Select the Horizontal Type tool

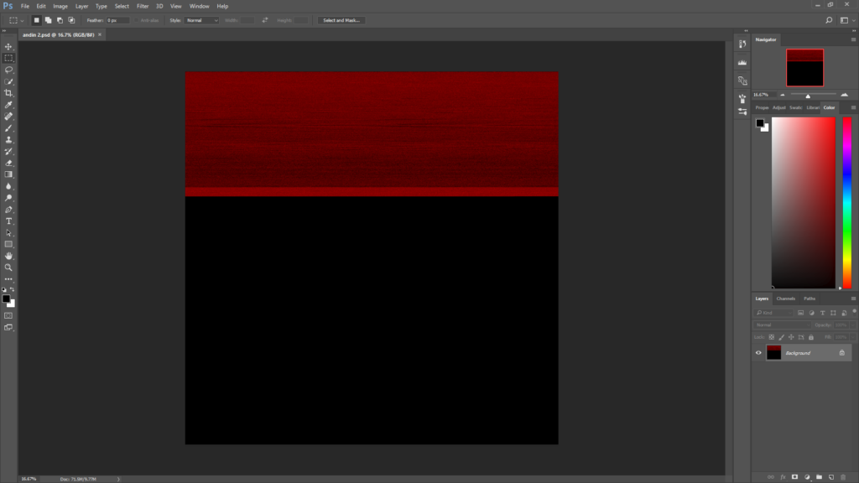(x=8, y=221)
